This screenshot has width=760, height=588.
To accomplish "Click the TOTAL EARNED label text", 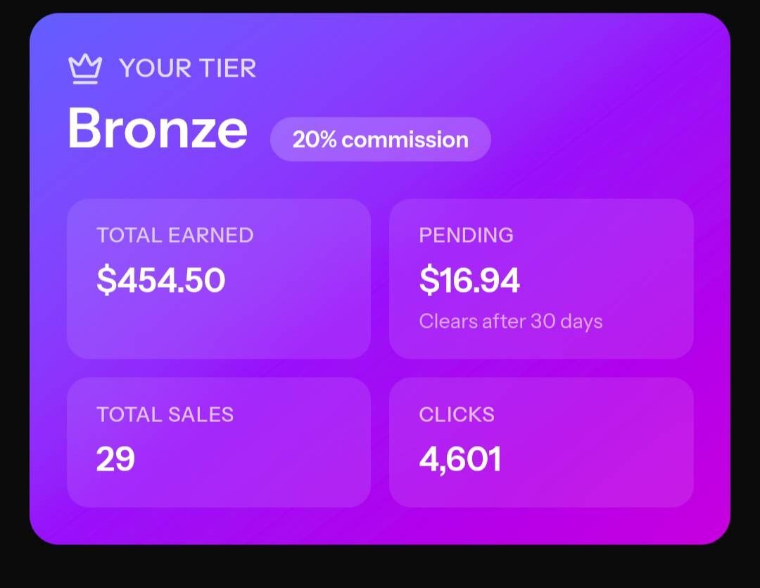I will pos(175,236).
